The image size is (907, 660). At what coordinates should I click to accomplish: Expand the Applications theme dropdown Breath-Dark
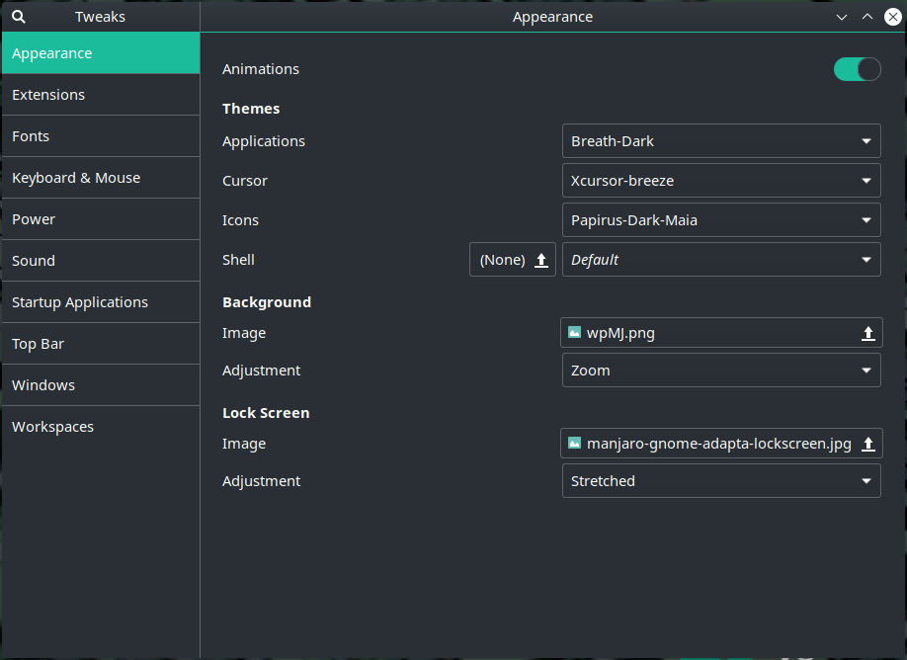(x=721, y=141)
